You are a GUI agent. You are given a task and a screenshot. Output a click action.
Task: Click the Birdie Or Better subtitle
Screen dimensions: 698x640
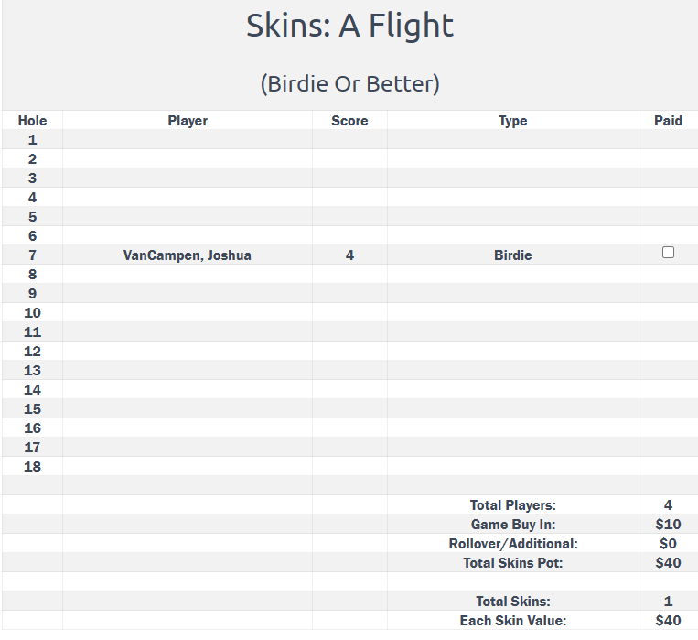click(x=349, y=83)
